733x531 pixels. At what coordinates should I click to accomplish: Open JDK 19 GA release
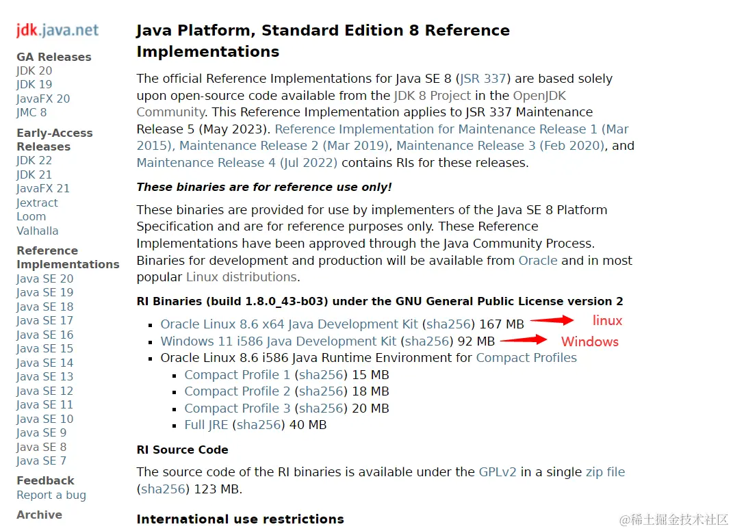(x=34, y=85)
